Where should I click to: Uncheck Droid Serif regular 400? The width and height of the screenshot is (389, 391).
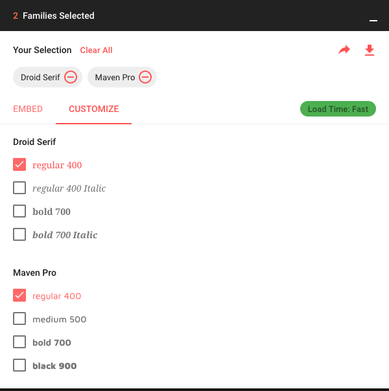coord(19,164)
